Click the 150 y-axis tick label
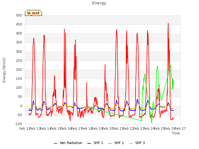 pyautogui.click(x=19, y=79)
